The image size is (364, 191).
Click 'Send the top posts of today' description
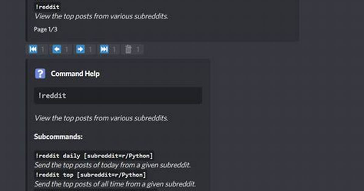click(x=112, y=165)
